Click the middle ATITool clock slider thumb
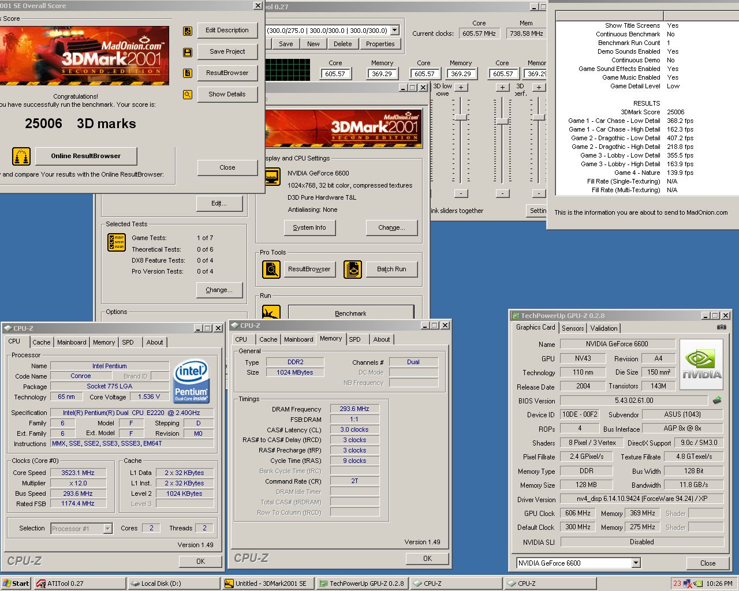 click(x=502, y=121)
